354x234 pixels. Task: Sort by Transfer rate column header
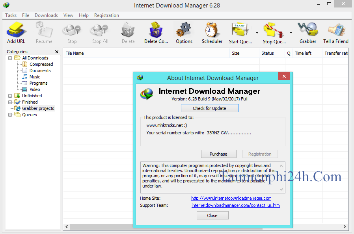click(335, 53)
